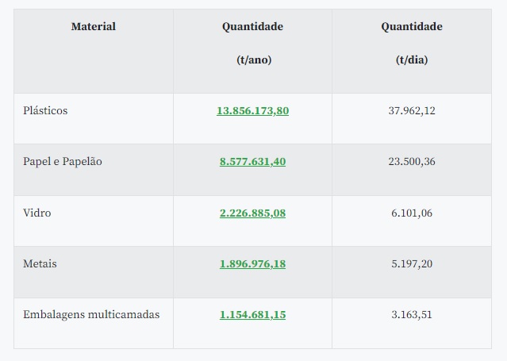Select the Vidro material cell
The height and width of the screenshot is (361, 507).
click(37, 213)
